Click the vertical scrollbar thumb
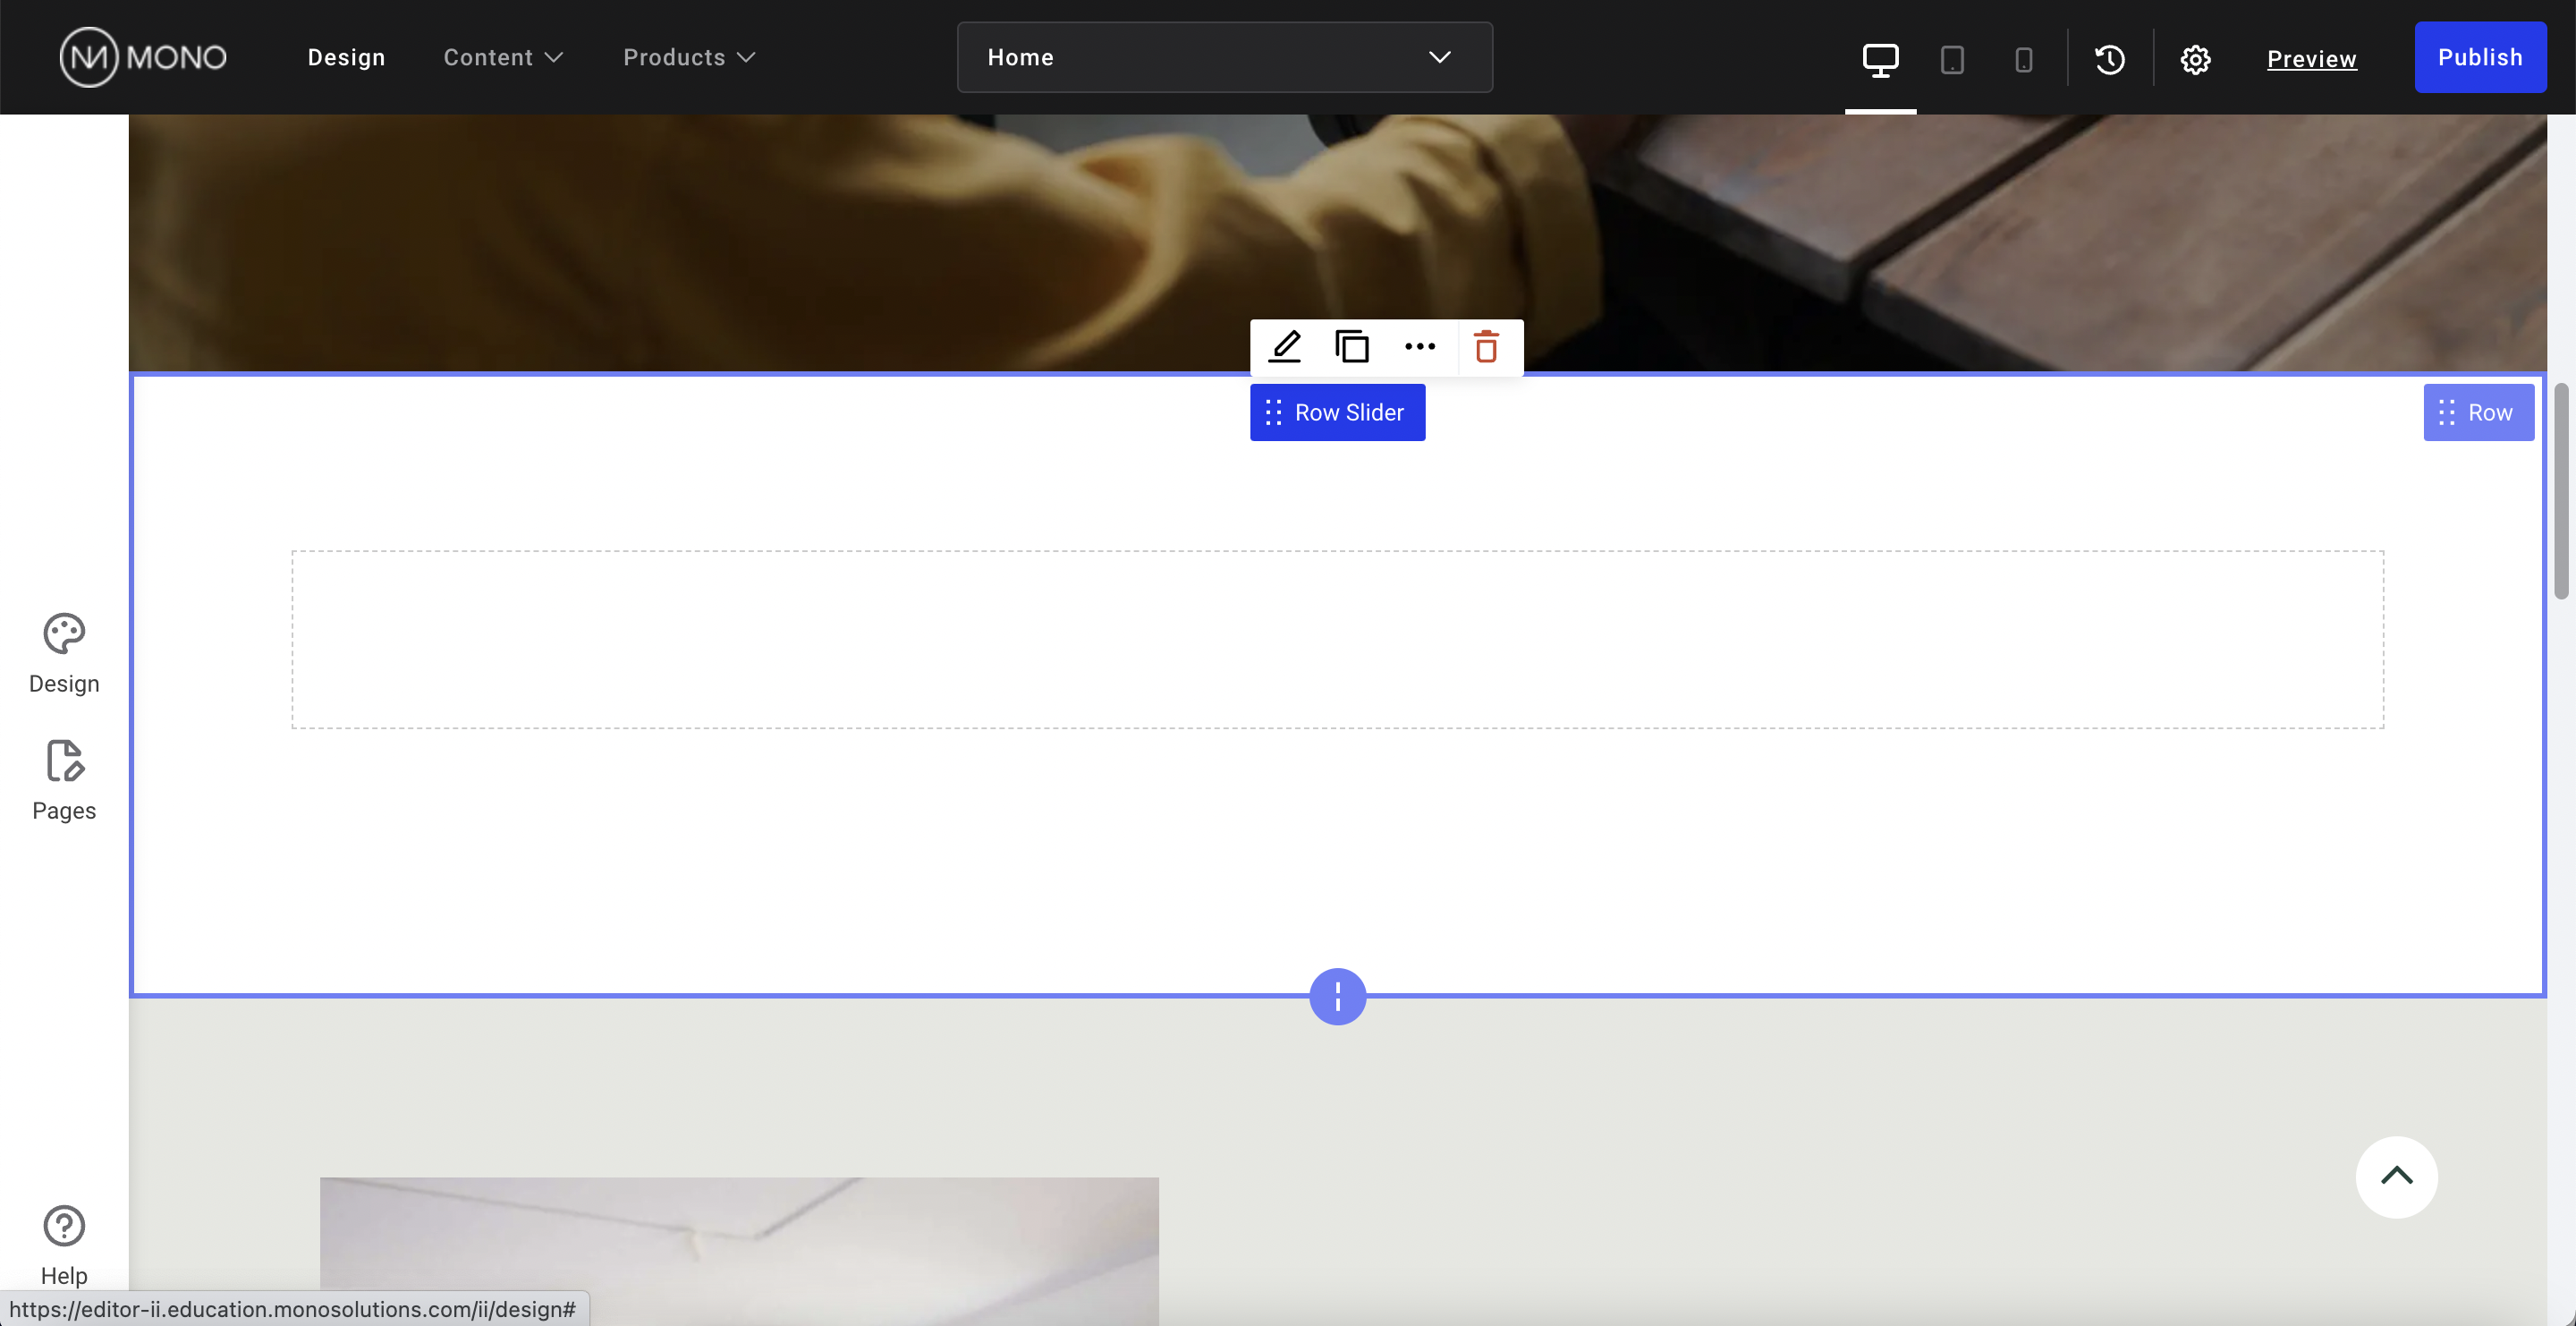 pyautogui.click(x=2561, y=490)
